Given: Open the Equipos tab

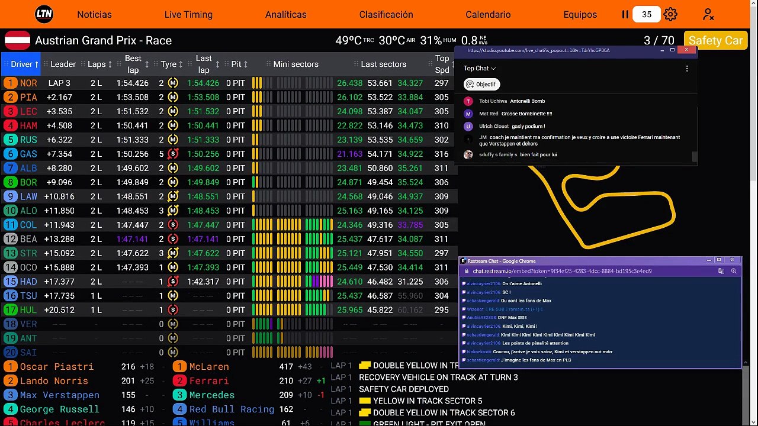Looking at the screenshot, I should tap(580, 14).
